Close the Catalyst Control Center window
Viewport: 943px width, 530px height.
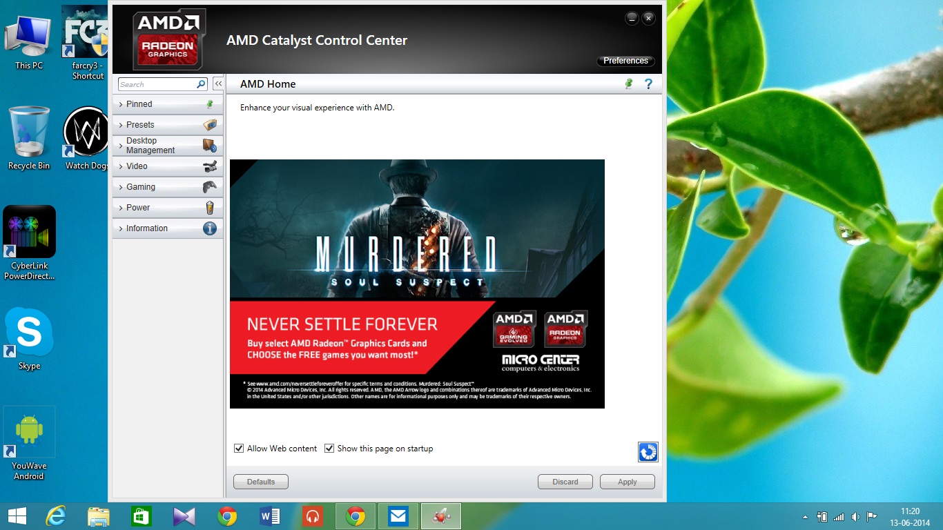coord(648,19)
